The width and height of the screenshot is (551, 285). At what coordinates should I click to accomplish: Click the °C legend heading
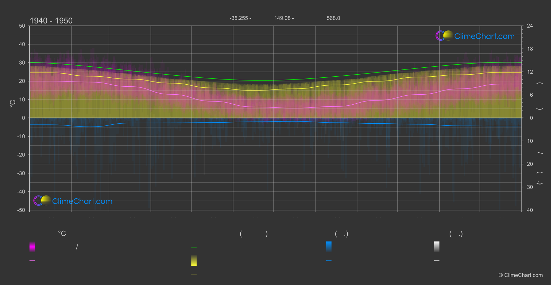(62, 234)
